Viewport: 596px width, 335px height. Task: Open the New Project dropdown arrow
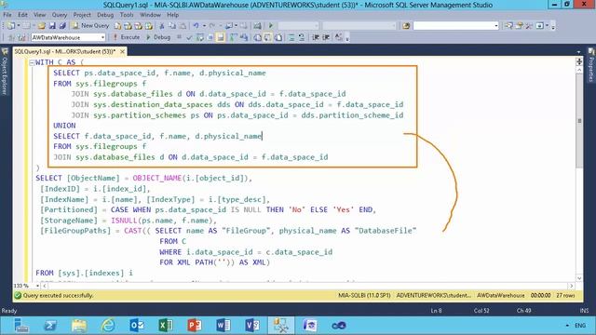point(19,26)
